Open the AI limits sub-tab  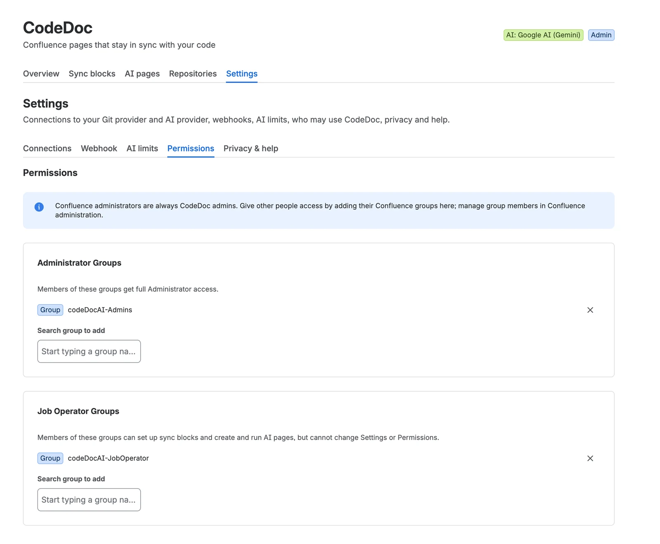pos(142,148)
